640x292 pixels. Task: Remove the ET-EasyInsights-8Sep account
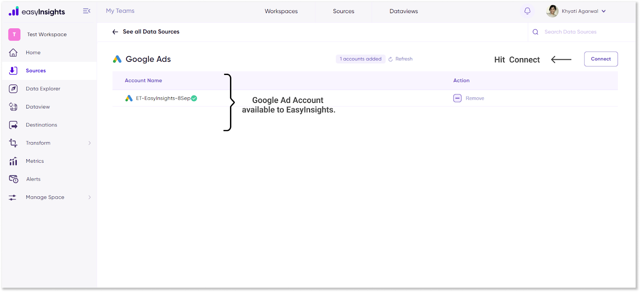pos(475,98)
